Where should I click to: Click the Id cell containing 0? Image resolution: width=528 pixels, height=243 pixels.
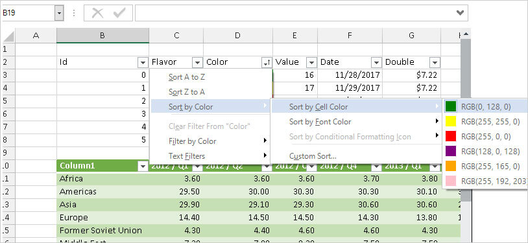(x=102, y=75)
